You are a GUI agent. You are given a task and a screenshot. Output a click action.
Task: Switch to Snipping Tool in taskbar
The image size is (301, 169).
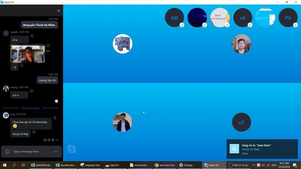[x=90, y=165]
